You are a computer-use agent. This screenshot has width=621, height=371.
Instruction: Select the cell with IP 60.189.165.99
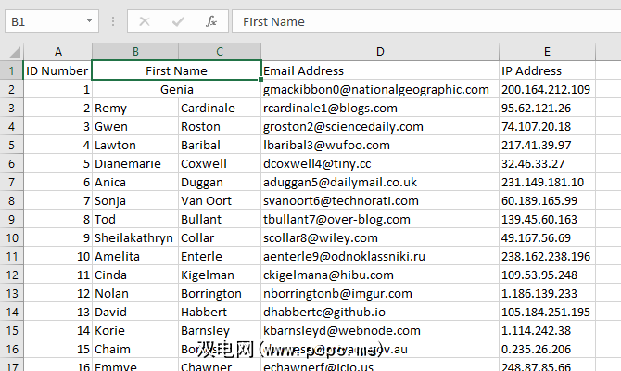click(547, 200)
